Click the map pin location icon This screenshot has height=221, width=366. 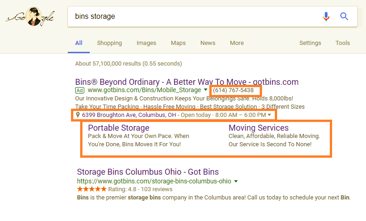[x=78, y=115]
